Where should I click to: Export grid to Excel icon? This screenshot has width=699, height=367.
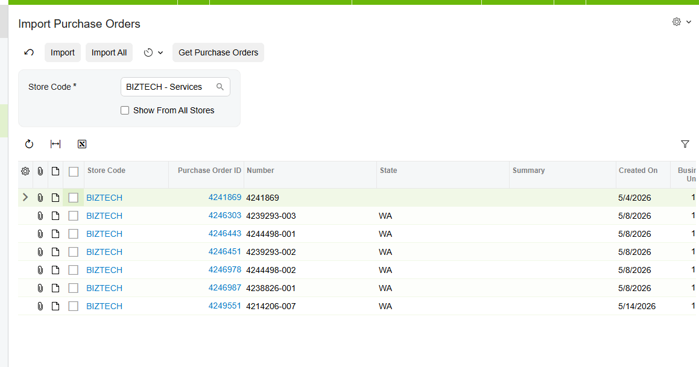click(x=82, y=144)
